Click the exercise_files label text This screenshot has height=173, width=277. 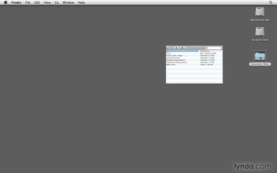click(x=260, y=64)
